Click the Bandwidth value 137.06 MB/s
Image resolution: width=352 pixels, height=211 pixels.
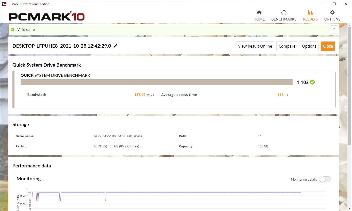144,95
